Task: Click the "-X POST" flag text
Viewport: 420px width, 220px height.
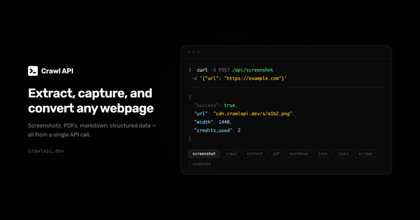Action: pyautogui.click(x=220, y=70)
